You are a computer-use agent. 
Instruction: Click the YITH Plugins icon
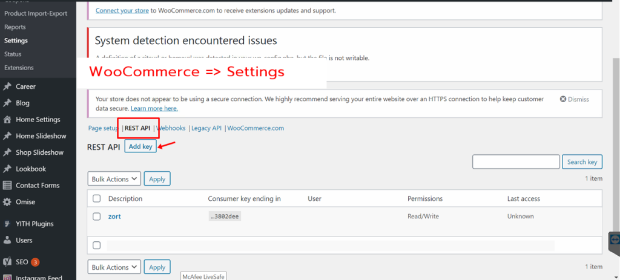(7, 224)
